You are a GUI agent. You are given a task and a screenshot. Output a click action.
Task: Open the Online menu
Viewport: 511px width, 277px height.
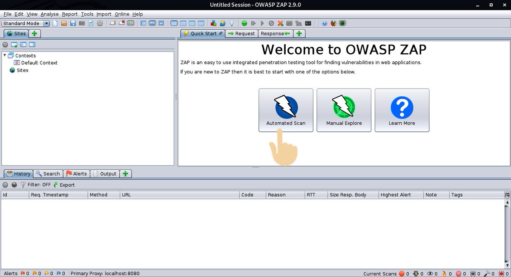[122, 14]
